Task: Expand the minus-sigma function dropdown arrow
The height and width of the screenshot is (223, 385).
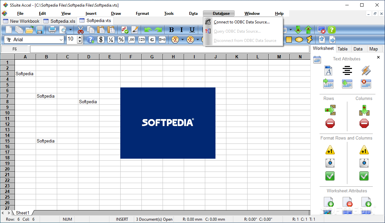Action: 182,40
